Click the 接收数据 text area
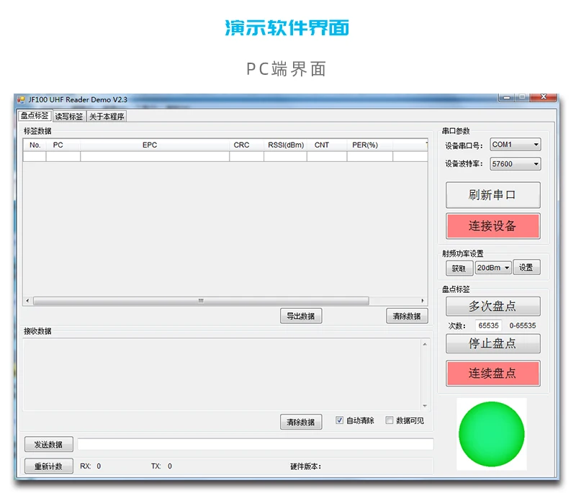Viewport: 576px width, 493px height. 222,375
